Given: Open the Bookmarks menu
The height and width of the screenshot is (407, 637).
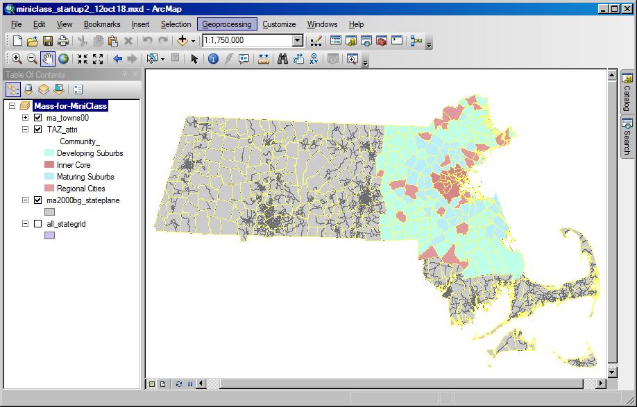Looking at the screenshot, I should click(x=102, y=24).
